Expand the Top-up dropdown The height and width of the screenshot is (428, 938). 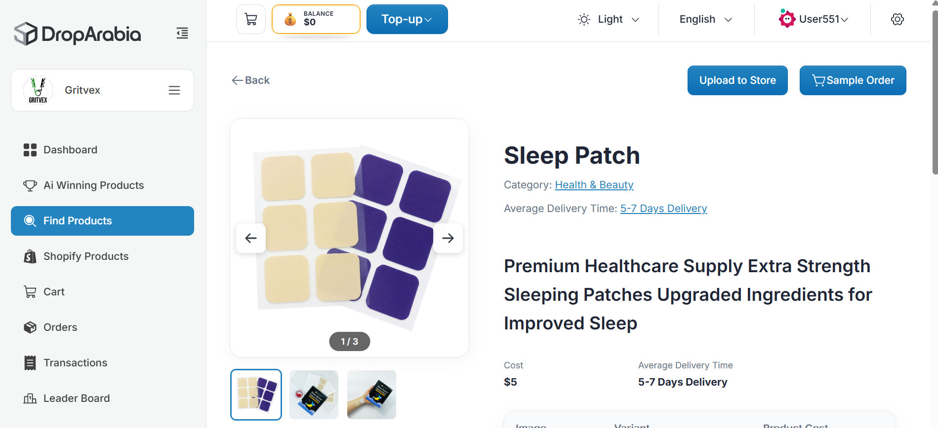coord(407,19)
